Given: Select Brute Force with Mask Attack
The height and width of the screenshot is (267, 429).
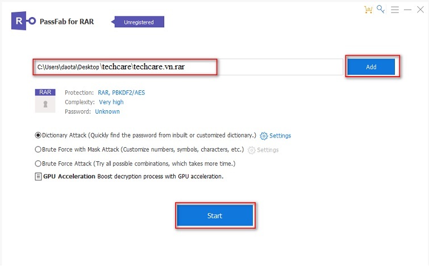Looking at the screenshot, I should (38, 149).
